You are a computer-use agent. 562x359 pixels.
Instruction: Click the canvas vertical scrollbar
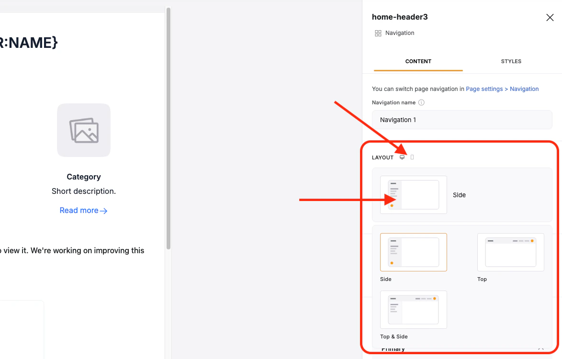[169, 129]
